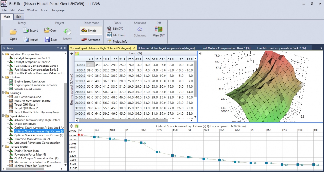The width and height of the screenshot is (324, 172).
Task: Click the Import binary button
Action: tap(31, 39)
